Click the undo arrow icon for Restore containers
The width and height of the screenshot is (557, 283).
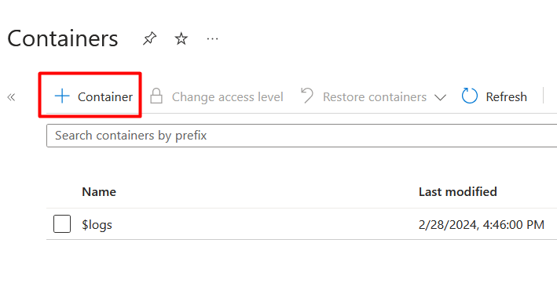(x=307, y=96)
